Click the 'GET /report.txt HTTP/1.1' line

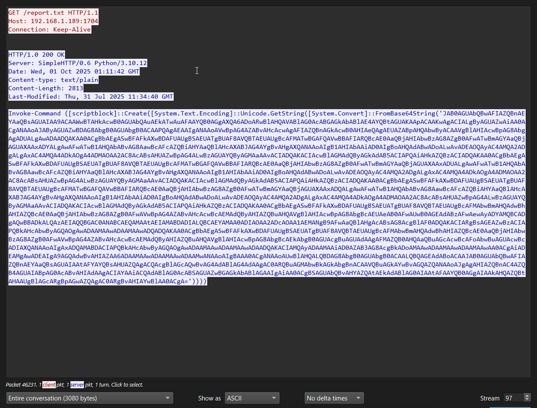(x=53, y=13)
